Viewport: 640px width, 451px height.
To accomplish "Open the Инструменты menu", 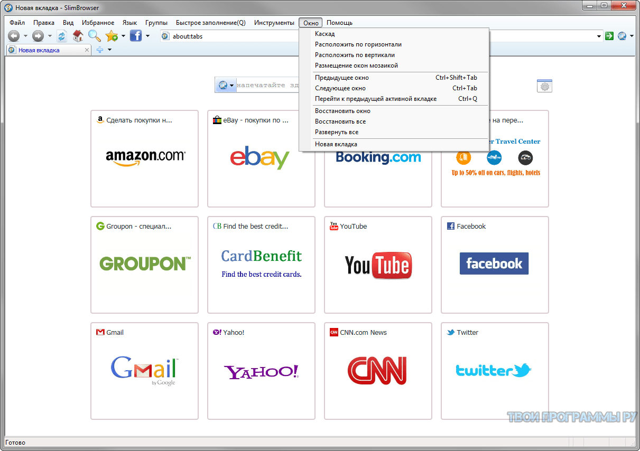I will click(x=274, y=23).
